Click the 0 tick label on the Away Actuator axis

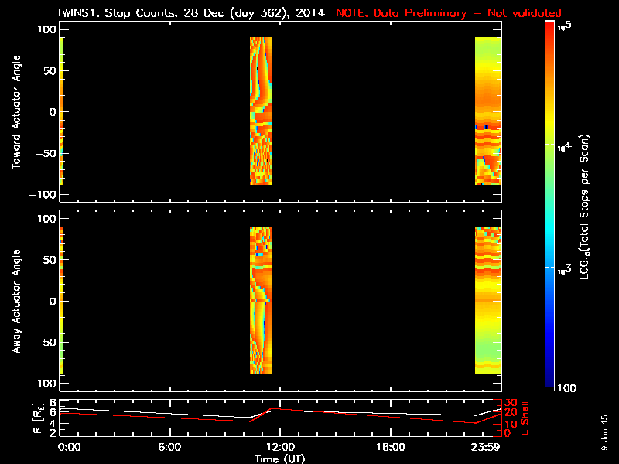pyautogui.click(x=53, y=302)
